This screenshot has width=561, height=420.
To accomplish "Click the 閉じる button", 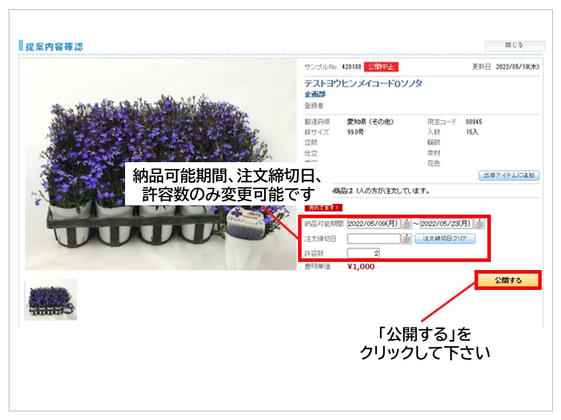I will click(x=514, y=45).
